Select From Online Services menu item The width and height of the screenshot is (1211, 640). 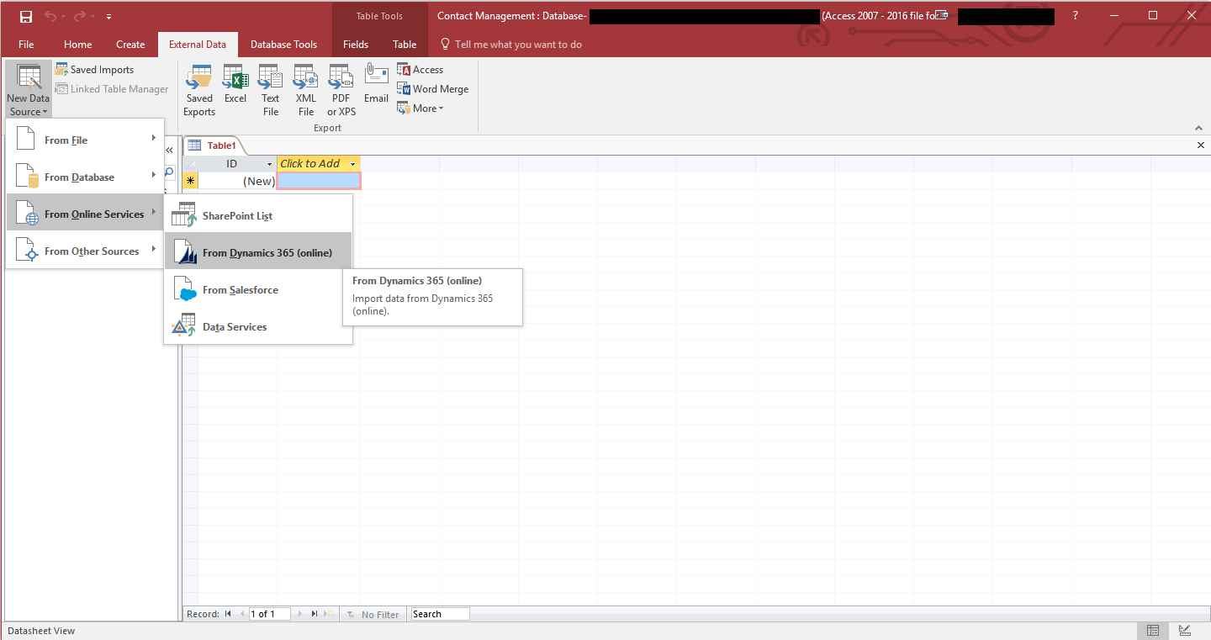[85, 214]
